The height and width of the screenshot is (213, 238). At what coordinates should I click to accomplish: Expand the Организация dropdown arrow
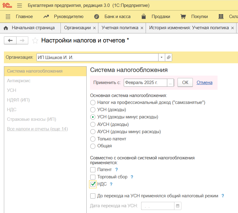pyautogui.click(x=162, y=57)
